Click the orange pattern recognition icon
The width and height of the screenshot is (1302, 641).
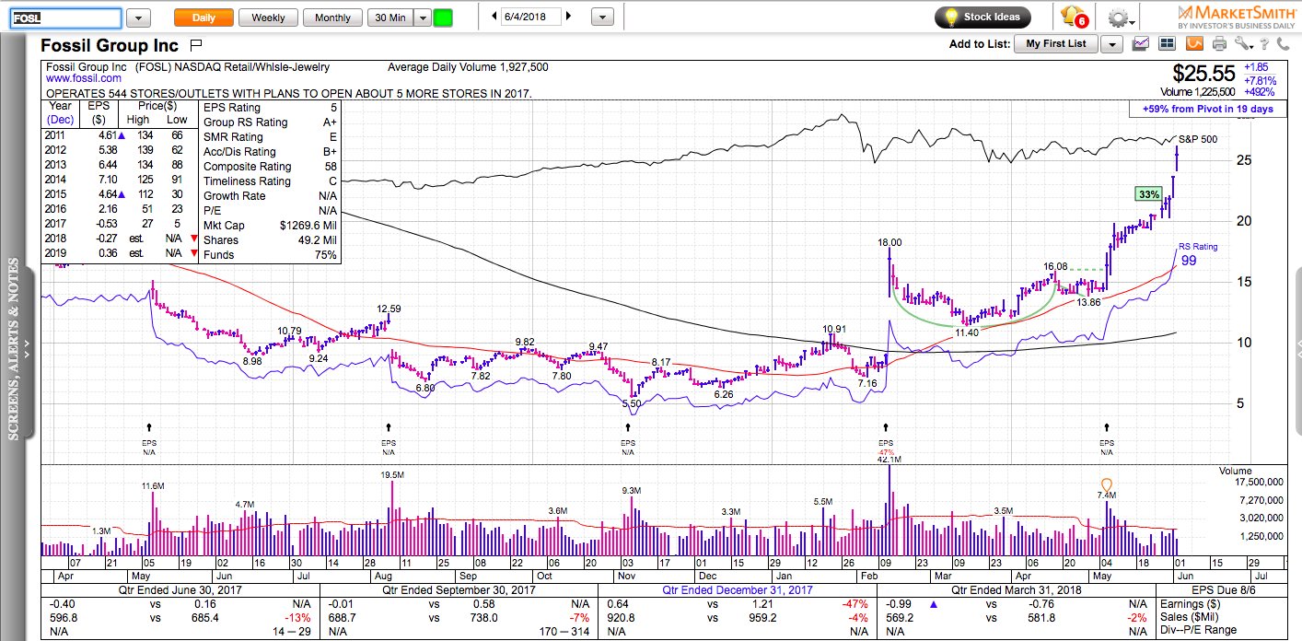pyautogui.click(x=1194, y=44)
